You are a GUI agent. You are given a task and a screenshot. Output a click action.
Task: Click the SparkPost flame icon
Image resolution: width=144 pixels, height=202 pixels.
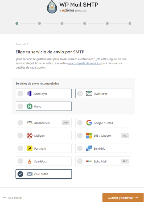[x=30, y=161]
